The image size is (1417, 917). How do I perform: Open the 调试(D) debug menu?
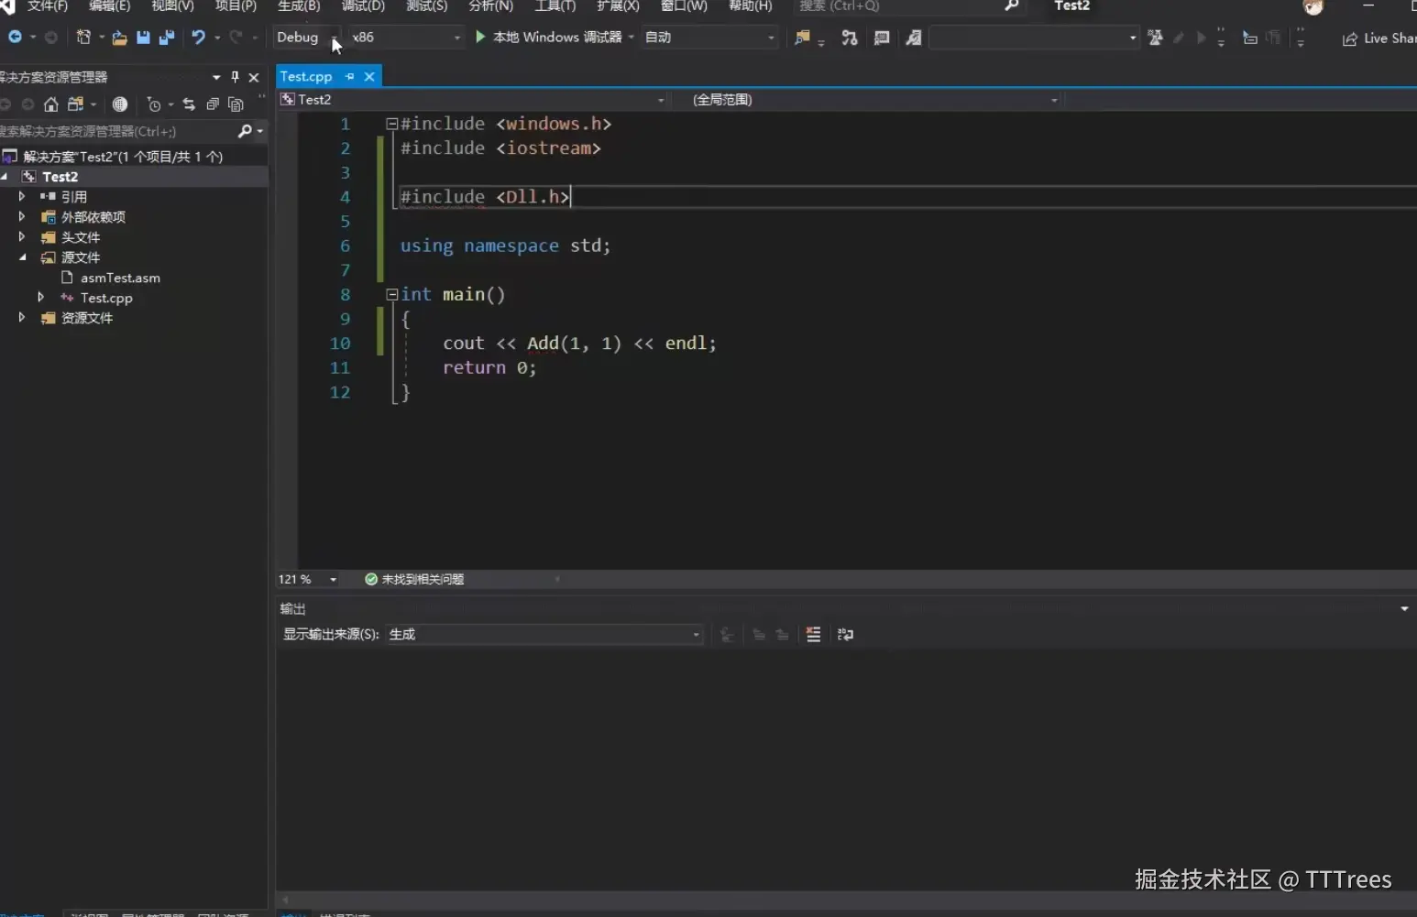(x=363, y=6)
